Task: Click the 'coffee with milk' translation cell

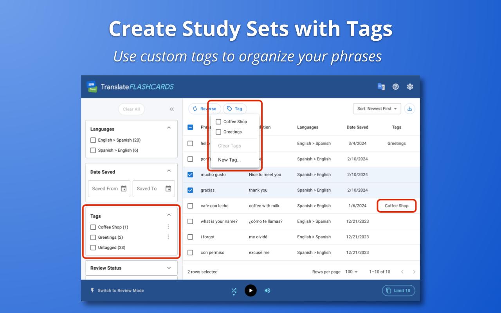Action: pyautogui.click(x=264, y=206)
